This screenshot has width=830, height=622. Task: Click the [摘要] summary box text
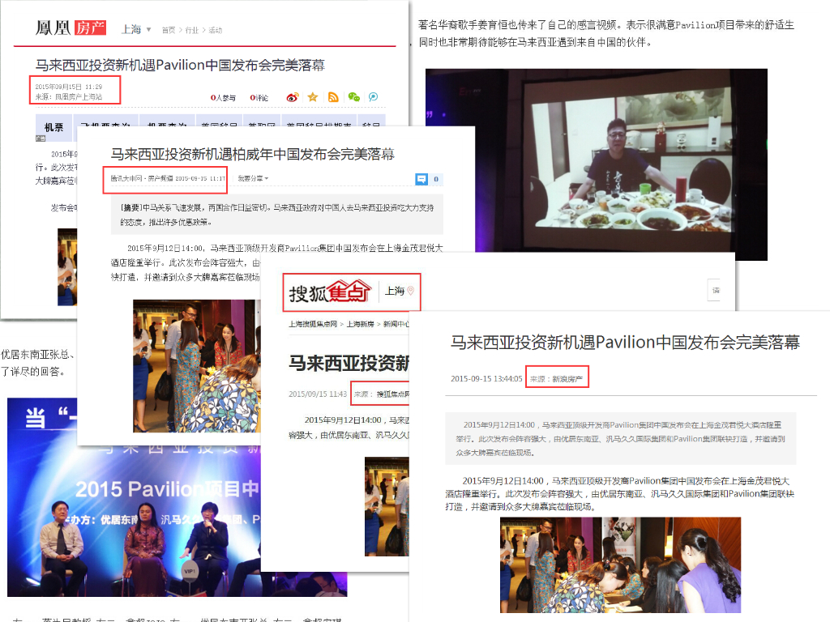pyautogui.click(x=277, y=215)
